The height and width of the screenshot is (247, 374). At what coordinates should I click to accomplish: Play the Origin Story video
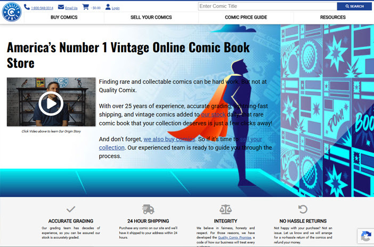coord(51,103)
